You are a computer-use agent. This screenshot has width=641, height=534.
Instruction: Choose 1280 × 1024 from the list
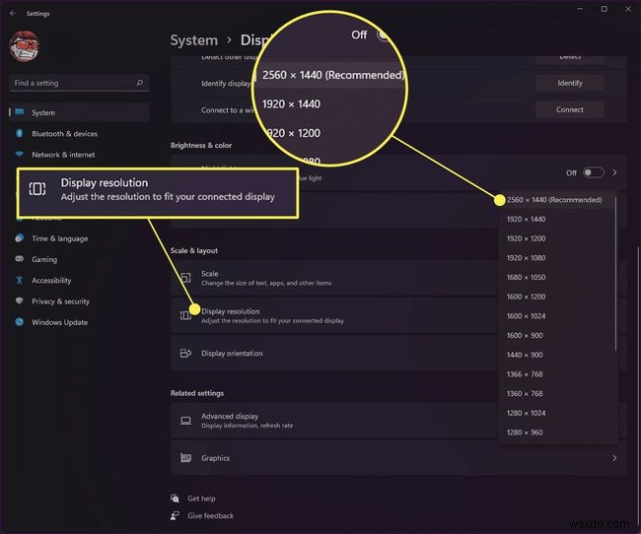coord(557,413)
